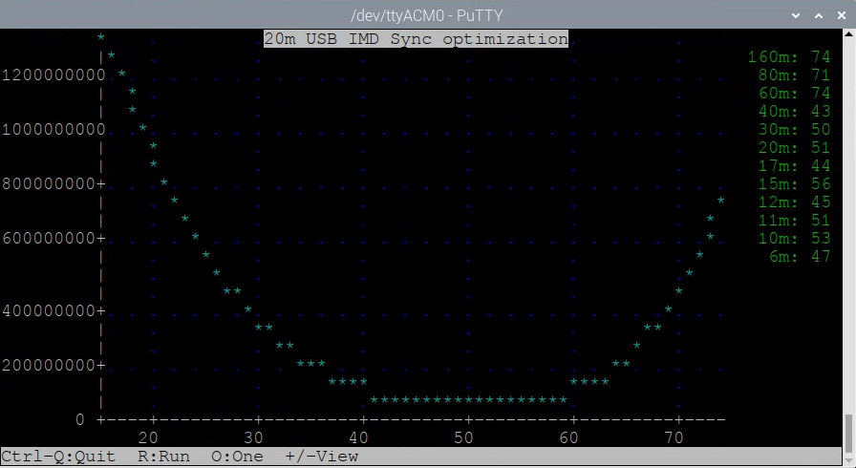Image resolution: width=856 pixels, height=468 pixels.
Task: Click the +/-View option in status line
Action: 321,457
